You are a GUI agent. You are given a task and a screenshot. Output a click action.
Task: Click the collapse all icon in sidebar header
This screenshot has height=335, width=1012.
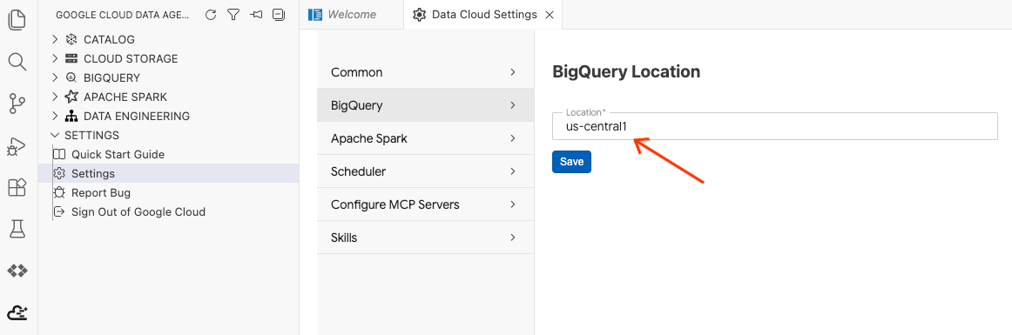[x=279, y=15]
